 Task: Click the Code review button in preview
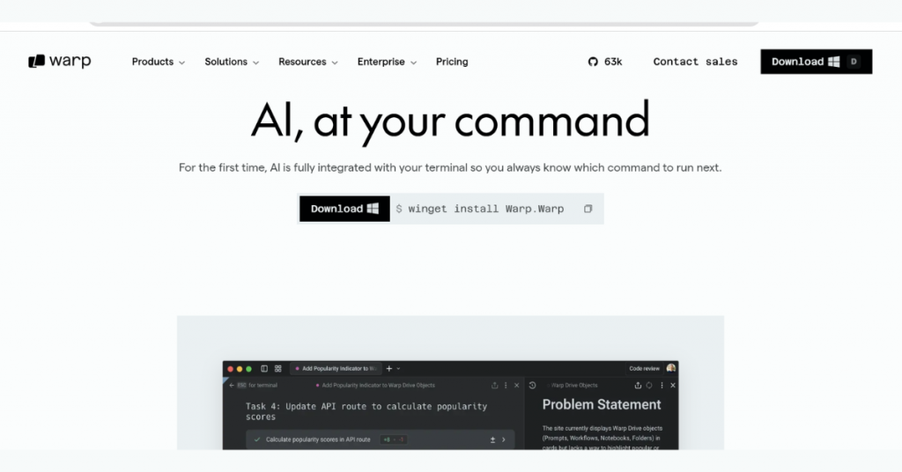(644, 368)
